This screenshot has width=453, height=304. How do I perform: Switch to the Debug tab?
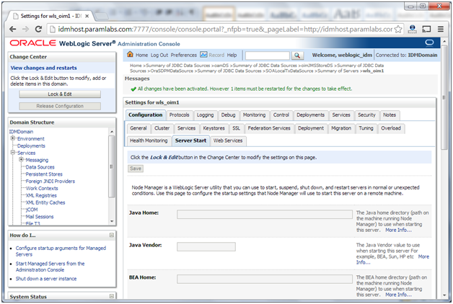point(228,115)
